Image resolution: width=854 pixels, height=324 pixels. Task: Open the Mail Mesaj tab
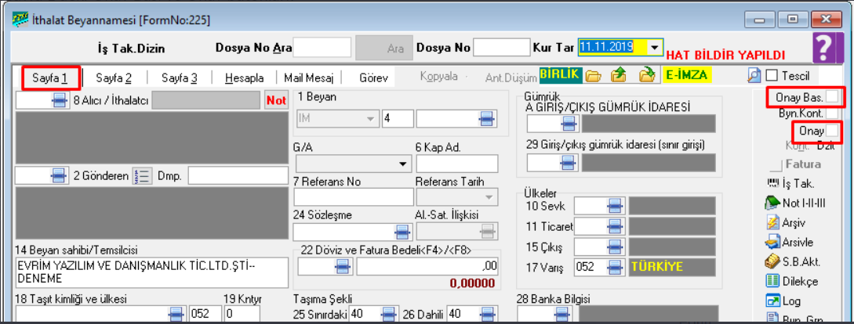point(309,77)
